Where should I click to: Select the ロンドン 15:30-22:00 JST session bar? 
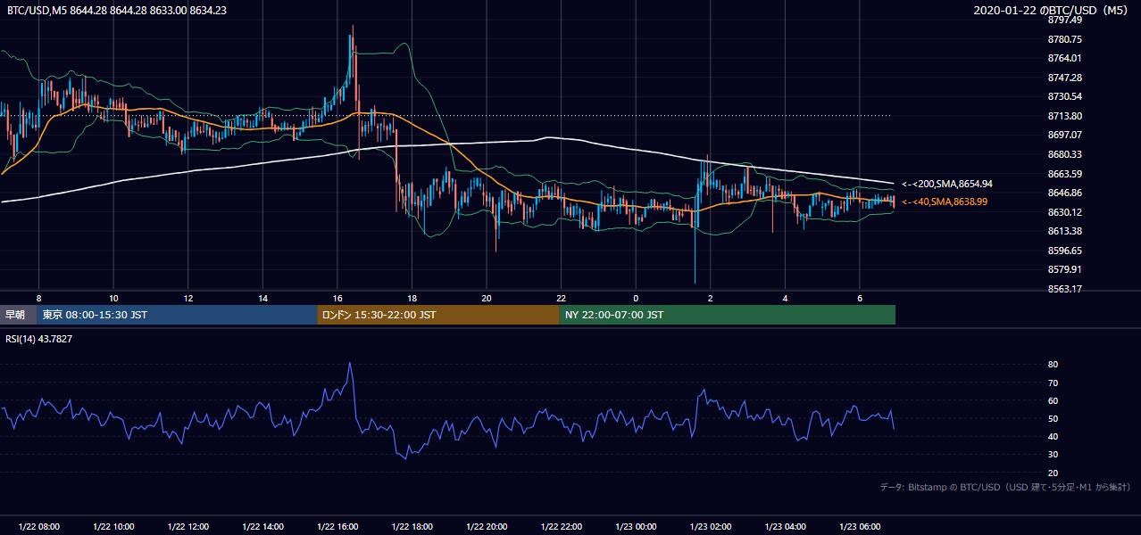tap(438, 315)
